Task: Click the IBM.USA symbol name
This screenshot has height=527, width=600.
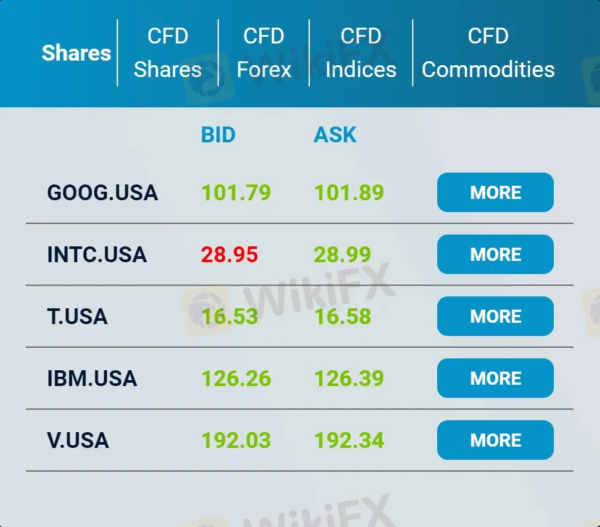Action: tap(92, 379)
